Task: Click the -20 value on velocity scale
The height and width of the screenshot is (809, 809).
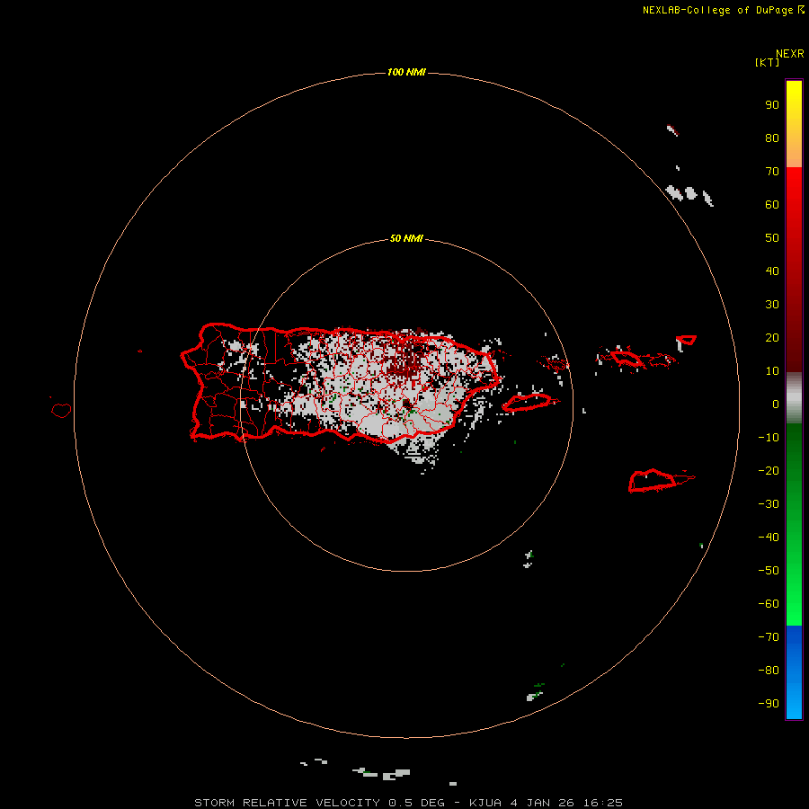Action: click(x=769, y=470)
